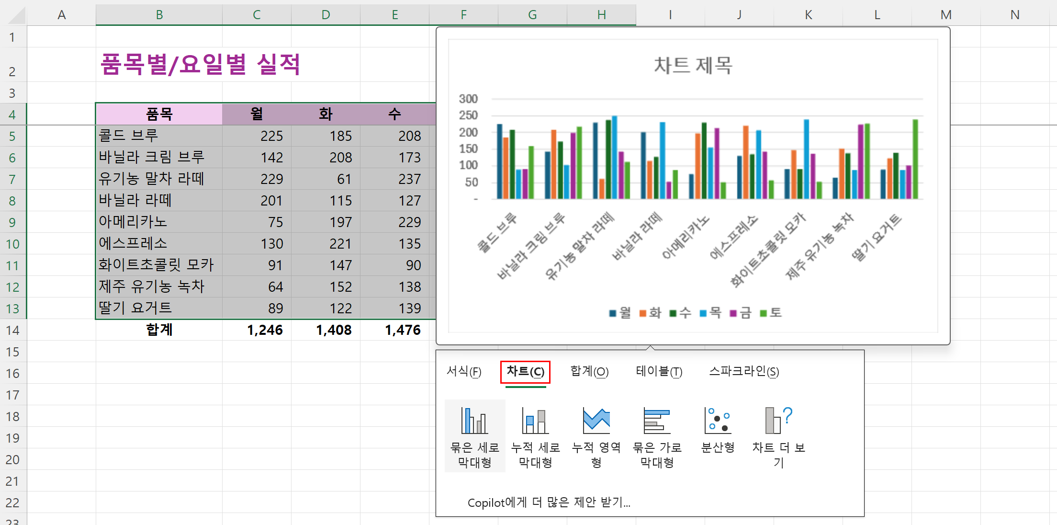Switch to the 합계(O) tab

tap(589, 372)
